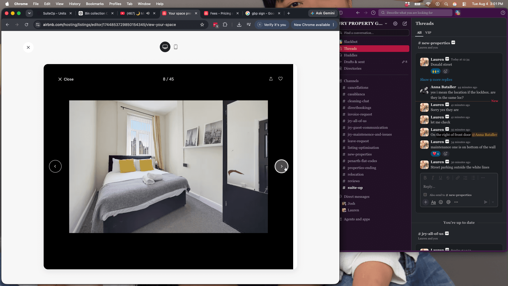Collapse the Channels section

pos(351,81)
